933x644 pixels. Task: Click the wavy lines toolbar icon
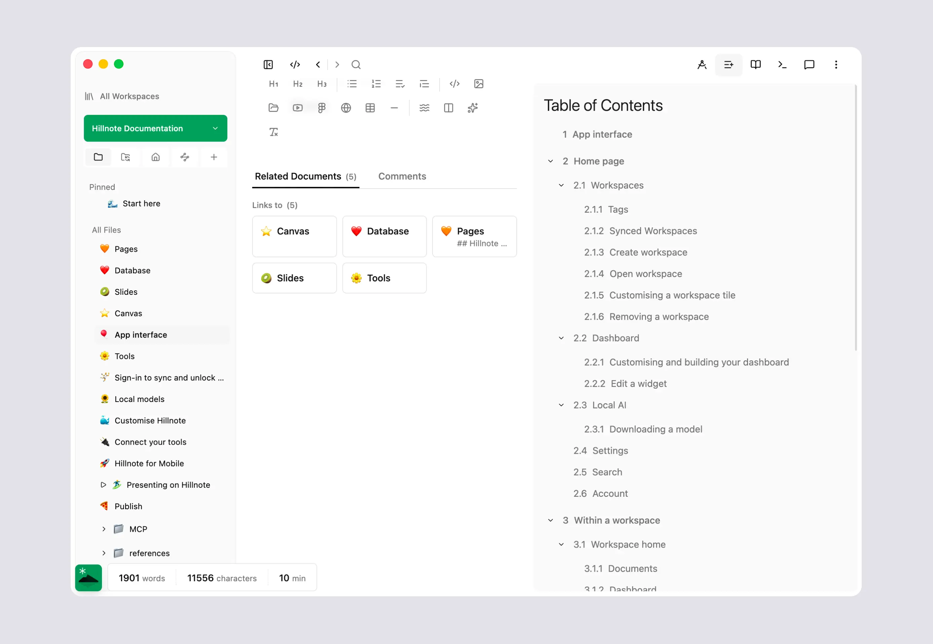click(x=424, y=108)
